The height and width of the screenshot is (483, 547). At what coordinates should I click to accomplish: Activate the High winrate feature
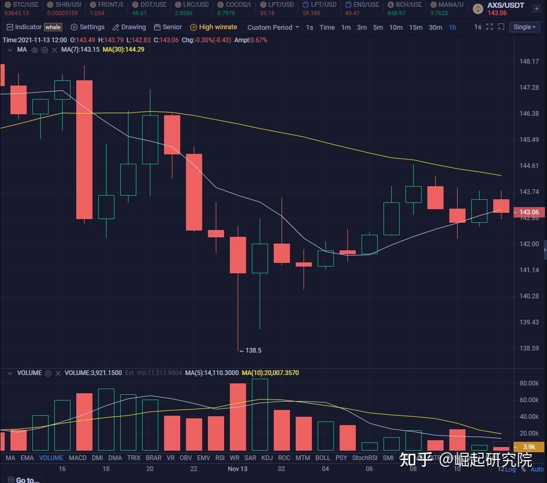pyautogui.click(x=214, y=27)
